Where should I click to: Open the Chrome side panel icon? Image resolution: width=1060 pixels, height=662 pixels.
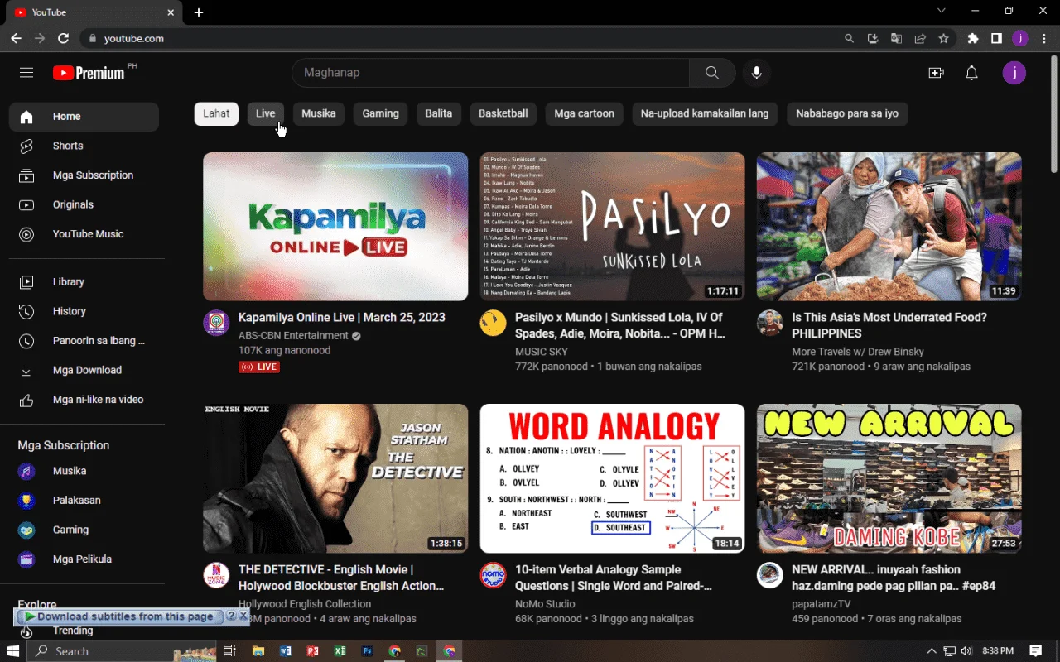click(996, 38)
